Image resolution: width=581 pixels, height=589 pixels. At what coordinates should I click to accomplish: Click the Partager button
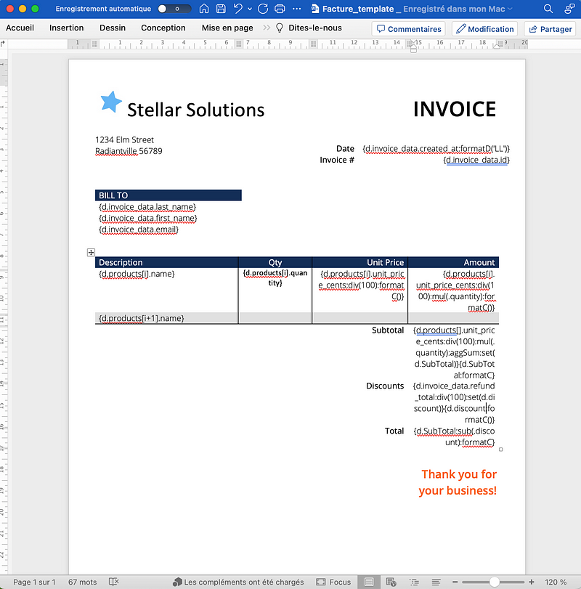pos(550,29)
